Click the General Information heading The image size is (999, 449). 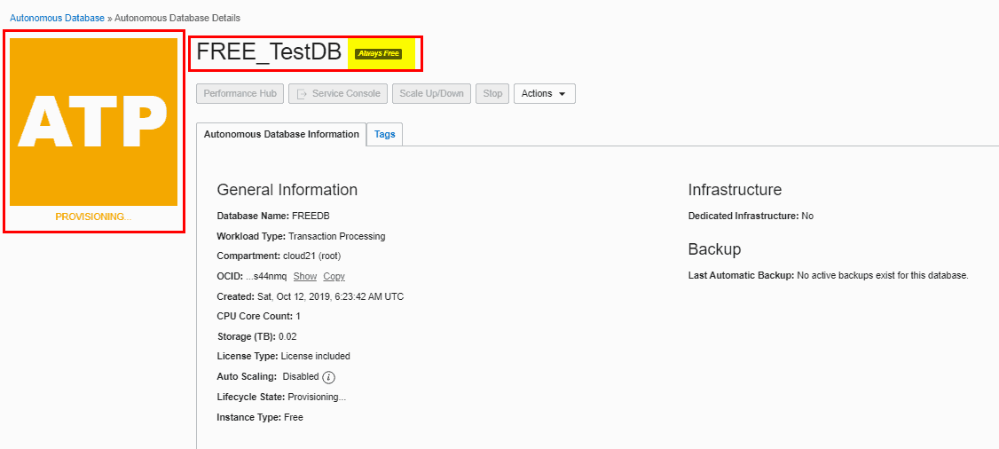tap(287, 190)
